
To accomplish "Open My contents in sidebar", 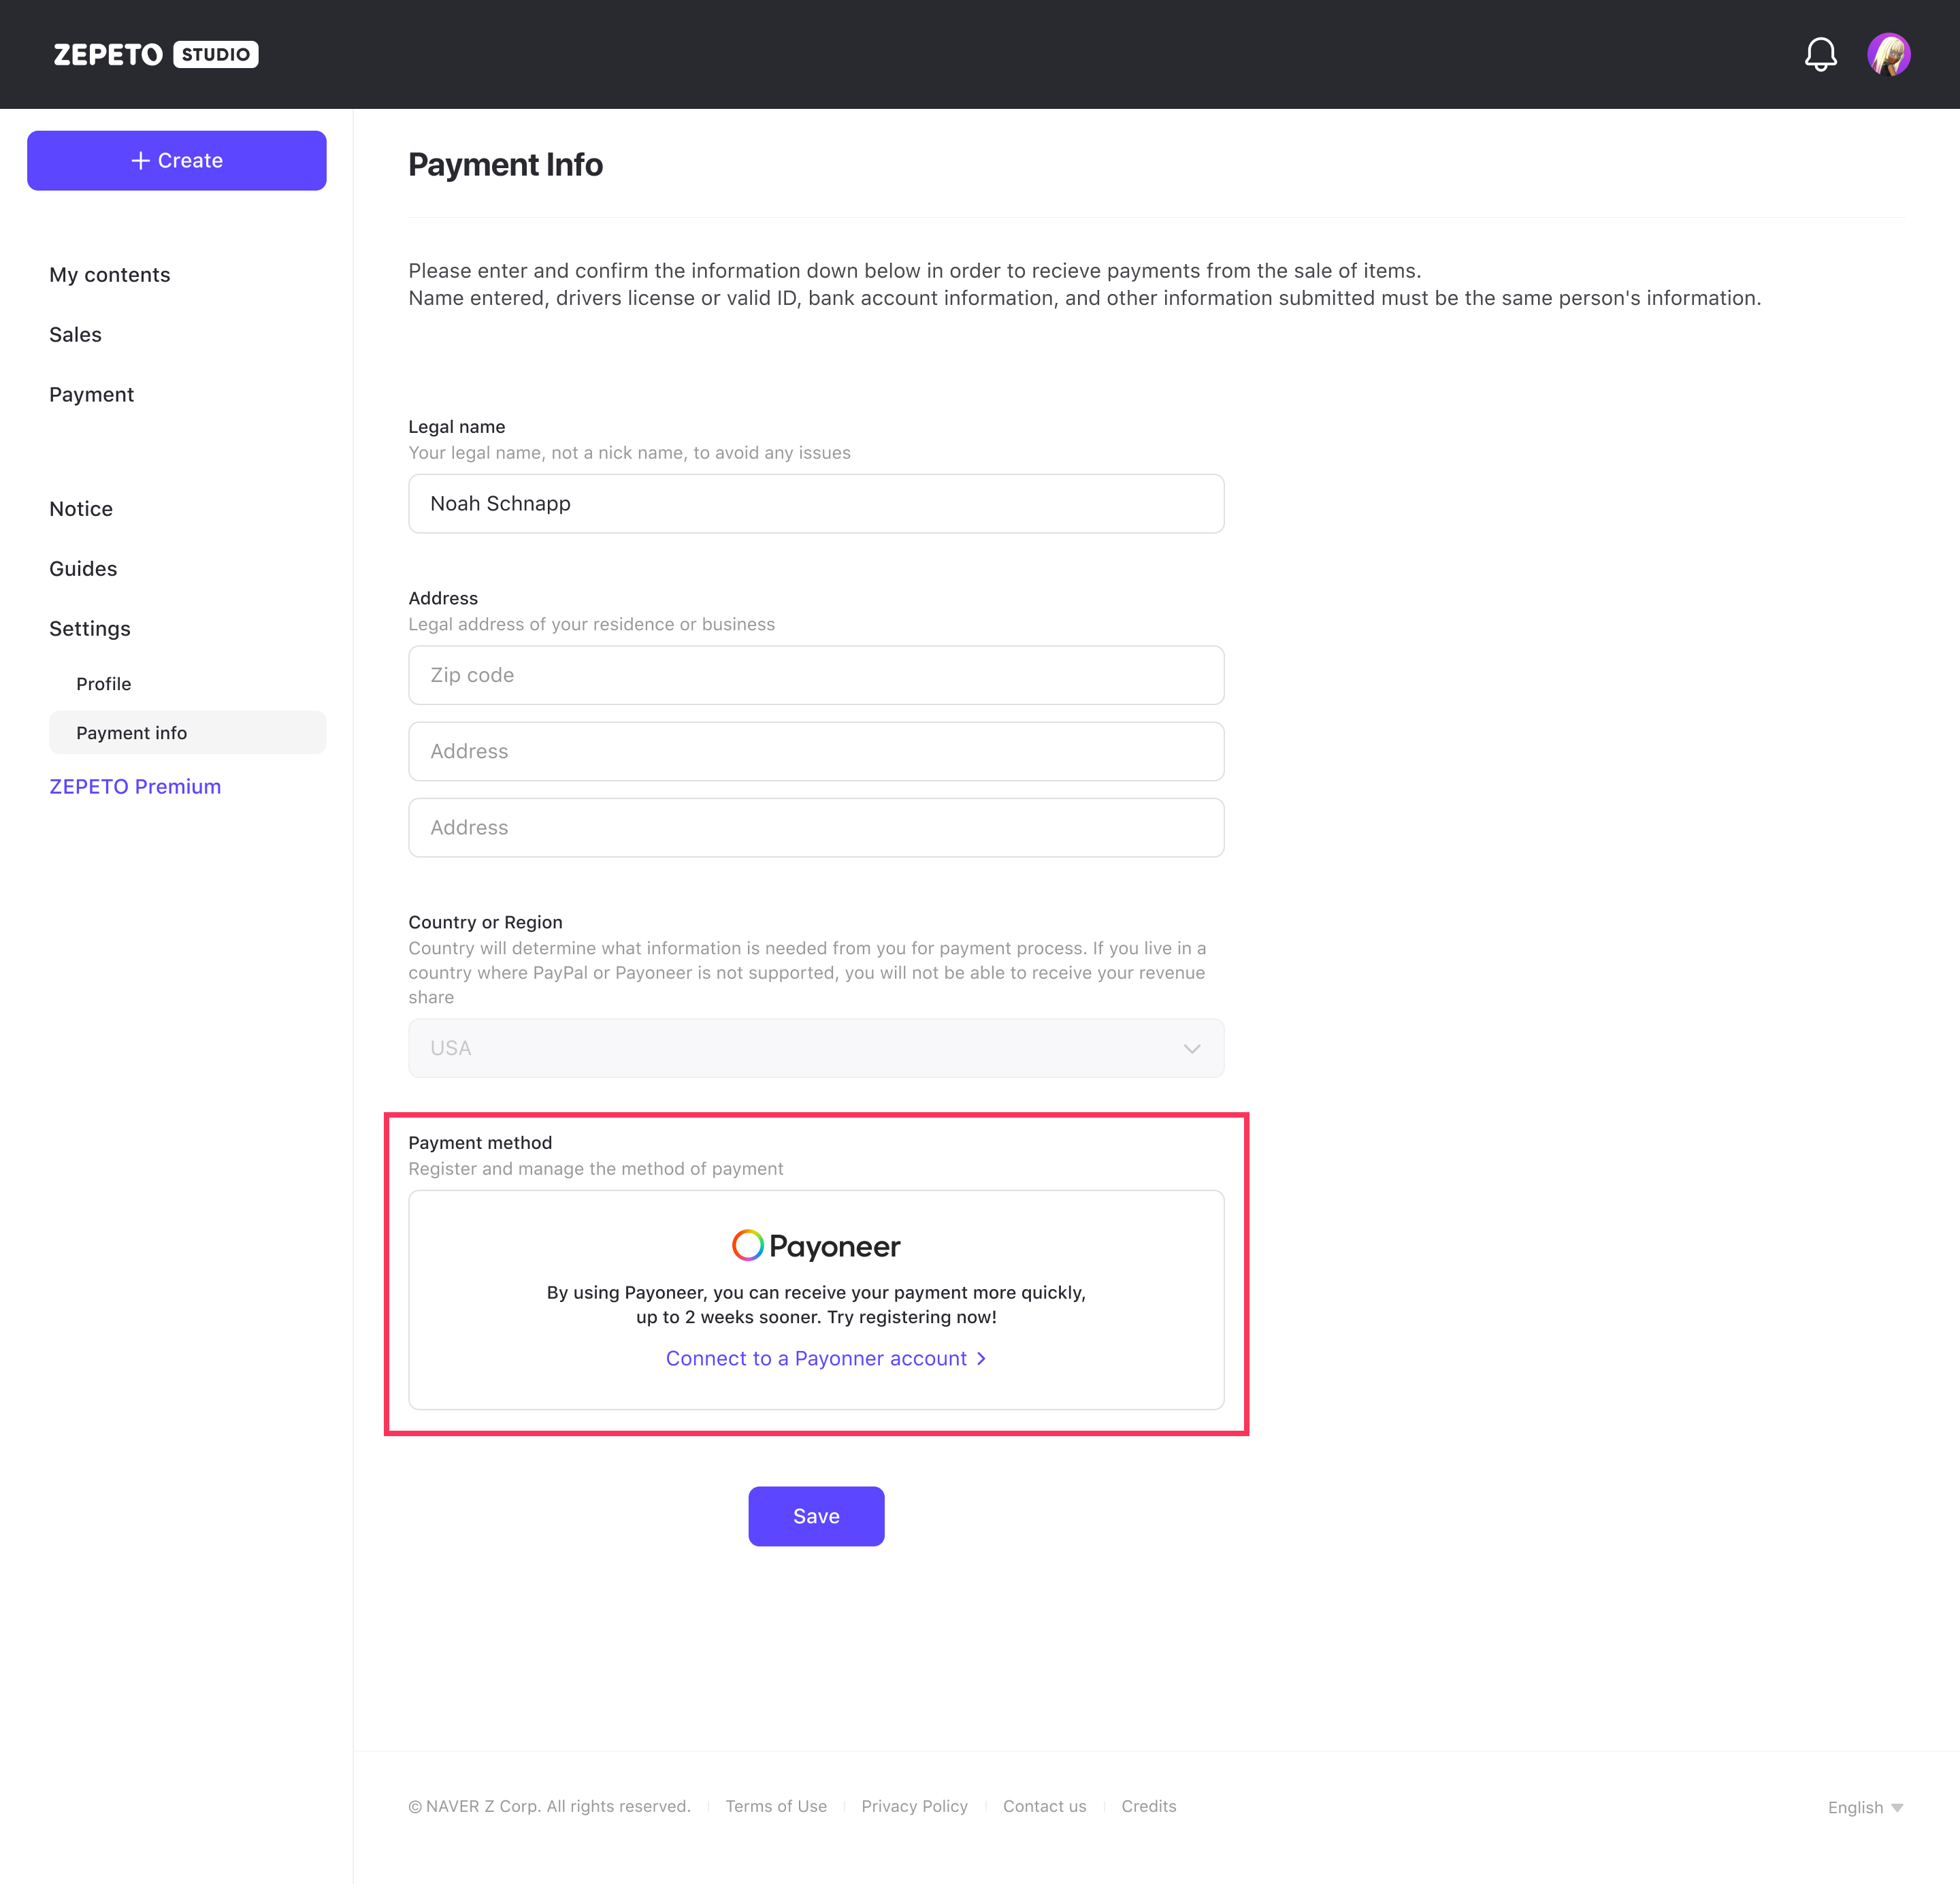I will [x=110, y=275].
